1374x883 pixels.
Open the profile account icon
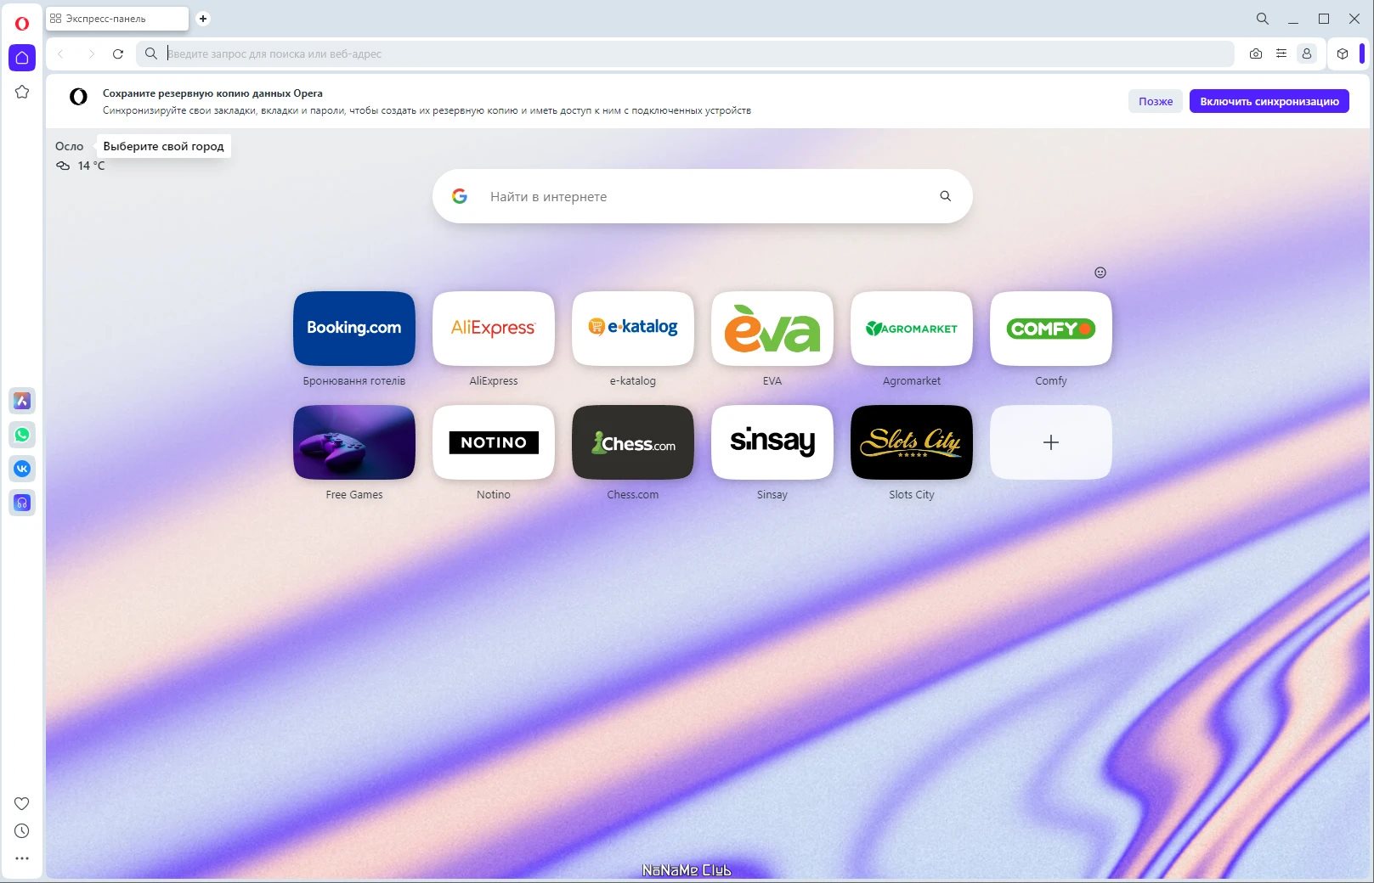pos(1307,53)
